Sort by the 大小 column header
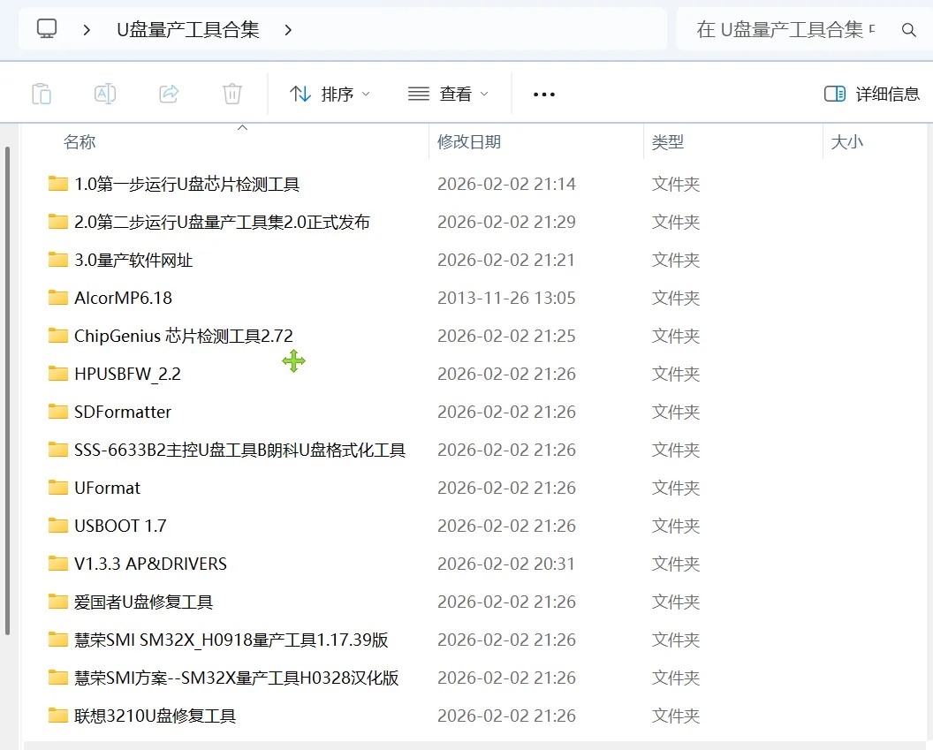Viewport: 933px width, 750px height. point(846,142)
